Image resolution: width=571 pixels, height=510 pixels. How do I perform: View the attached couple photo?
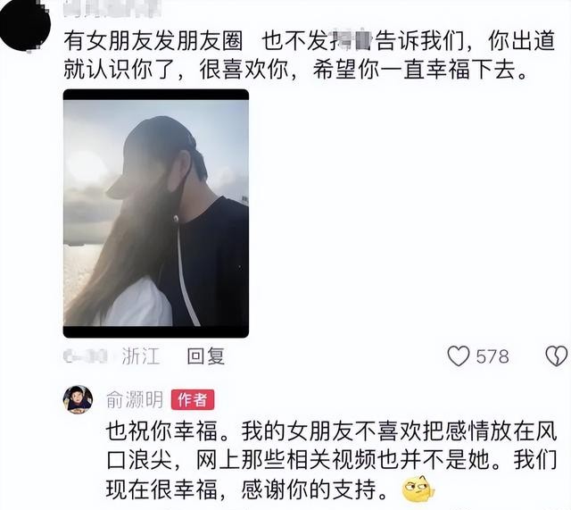pos(156,213)
